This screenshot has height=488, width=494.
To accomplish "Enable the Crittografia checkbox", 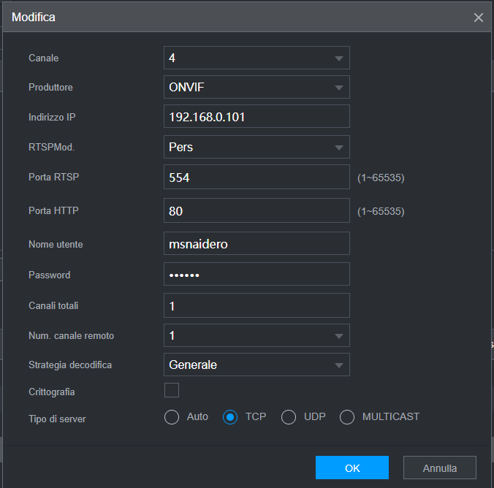I will tap(172, 390).
